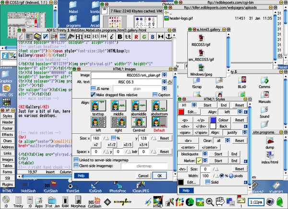The height and width of the screenshot is (209, 288).
Task: Click the bold B toolbar icon
Action: [x=119, y=36]
